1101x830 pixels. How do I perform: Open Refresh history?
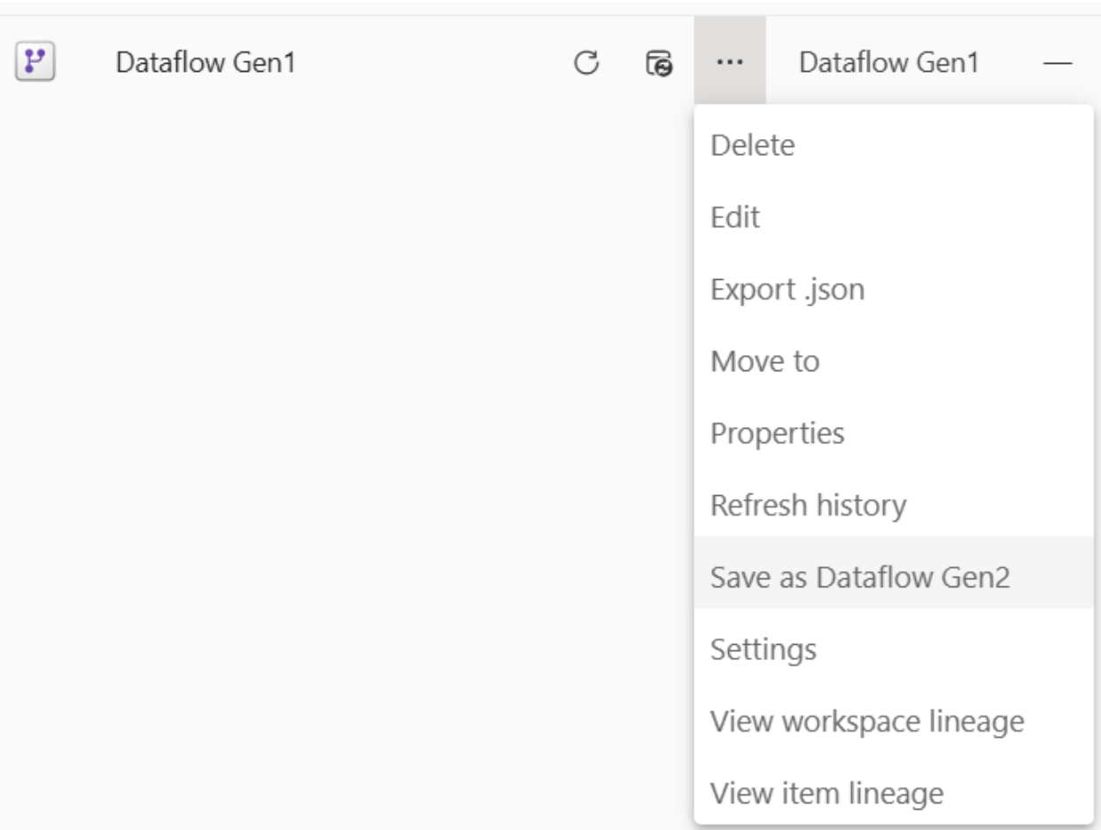pos(894,506)
